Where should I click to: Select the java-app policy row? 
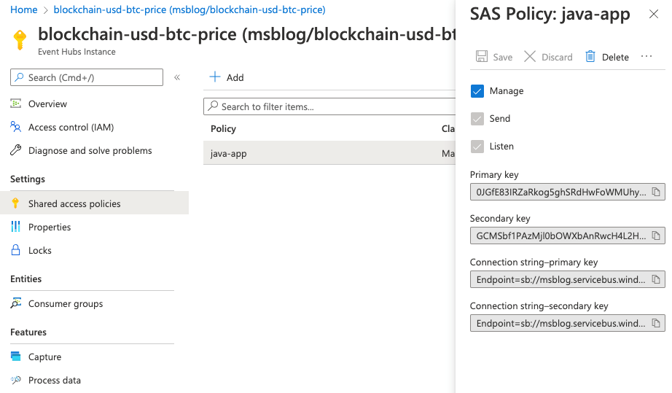[x=329, y=153]
